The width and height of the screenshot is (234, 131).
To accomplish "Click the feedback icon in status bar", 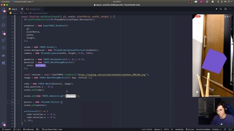I will (x=225, y=130).
